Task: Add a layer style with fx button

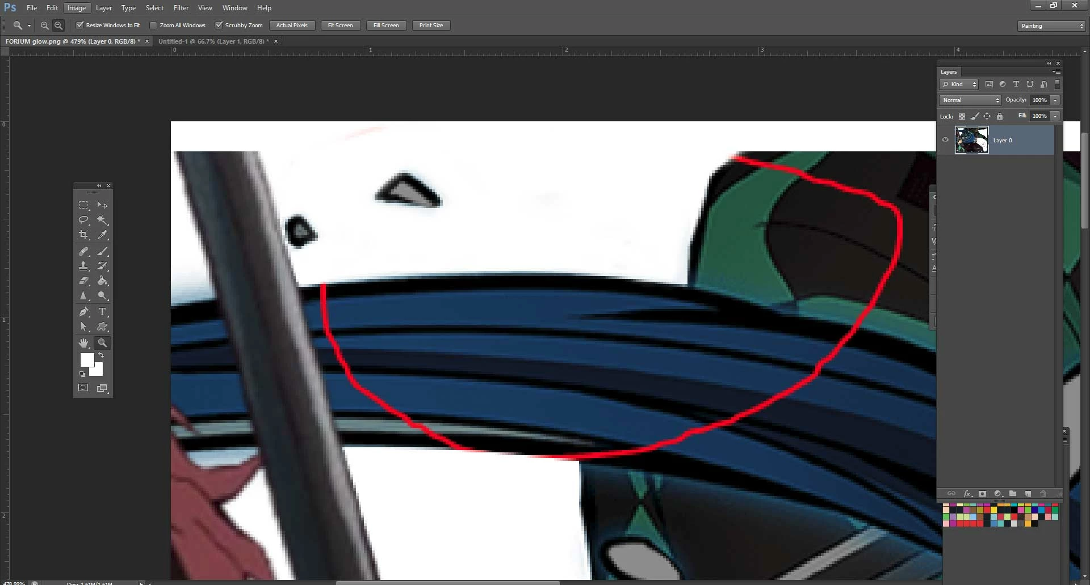Action: [967, 494]
